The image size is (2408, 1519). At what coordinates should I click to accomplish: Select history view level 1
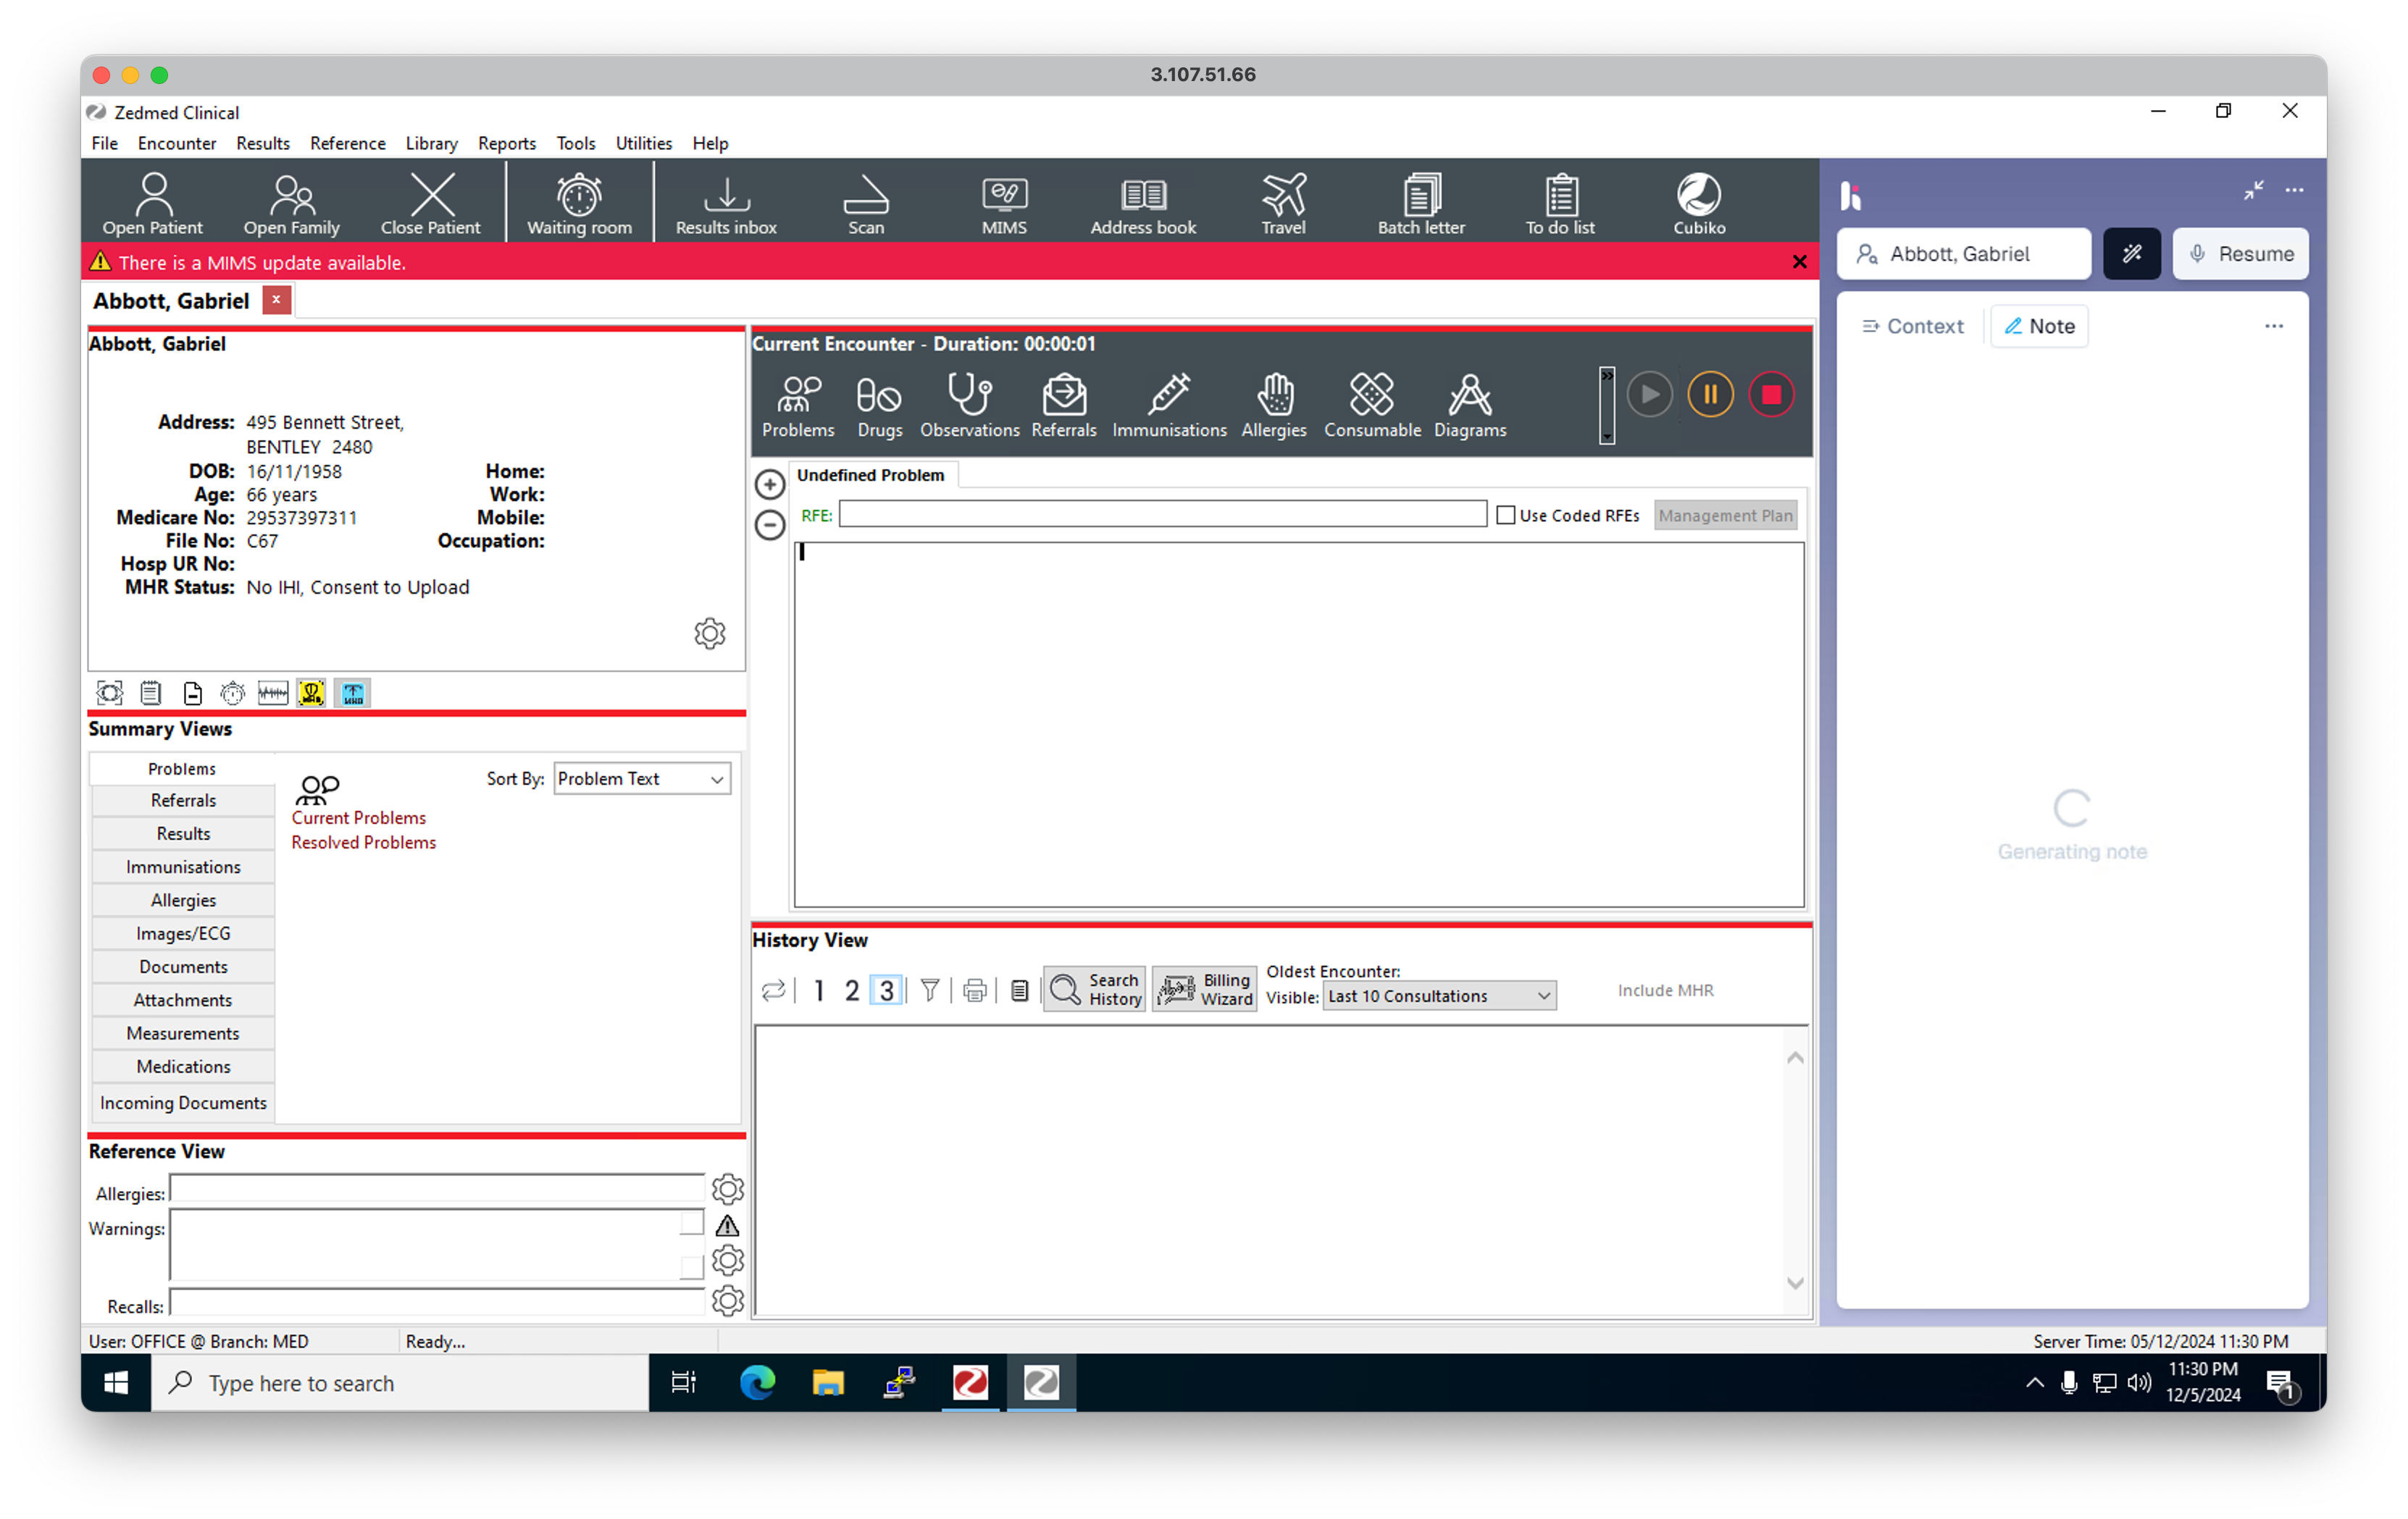coord(818,990)
